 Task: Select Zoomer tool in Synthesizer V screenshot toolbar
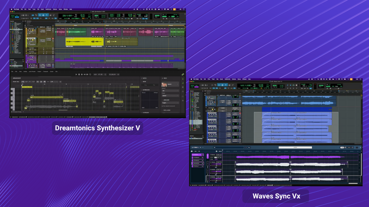36,15
